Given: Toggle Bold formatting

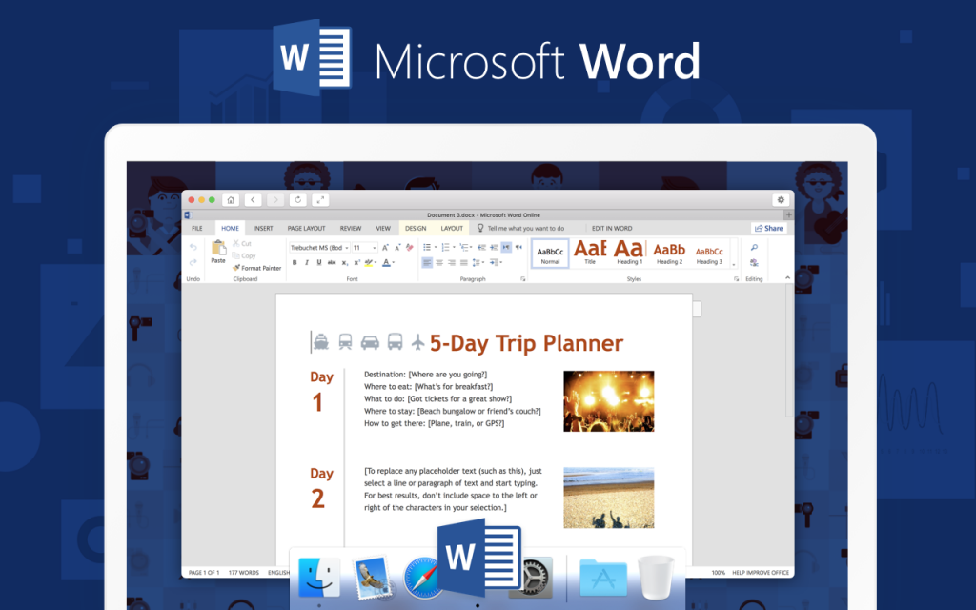Looking at the screenshot, I should point(294,262).
